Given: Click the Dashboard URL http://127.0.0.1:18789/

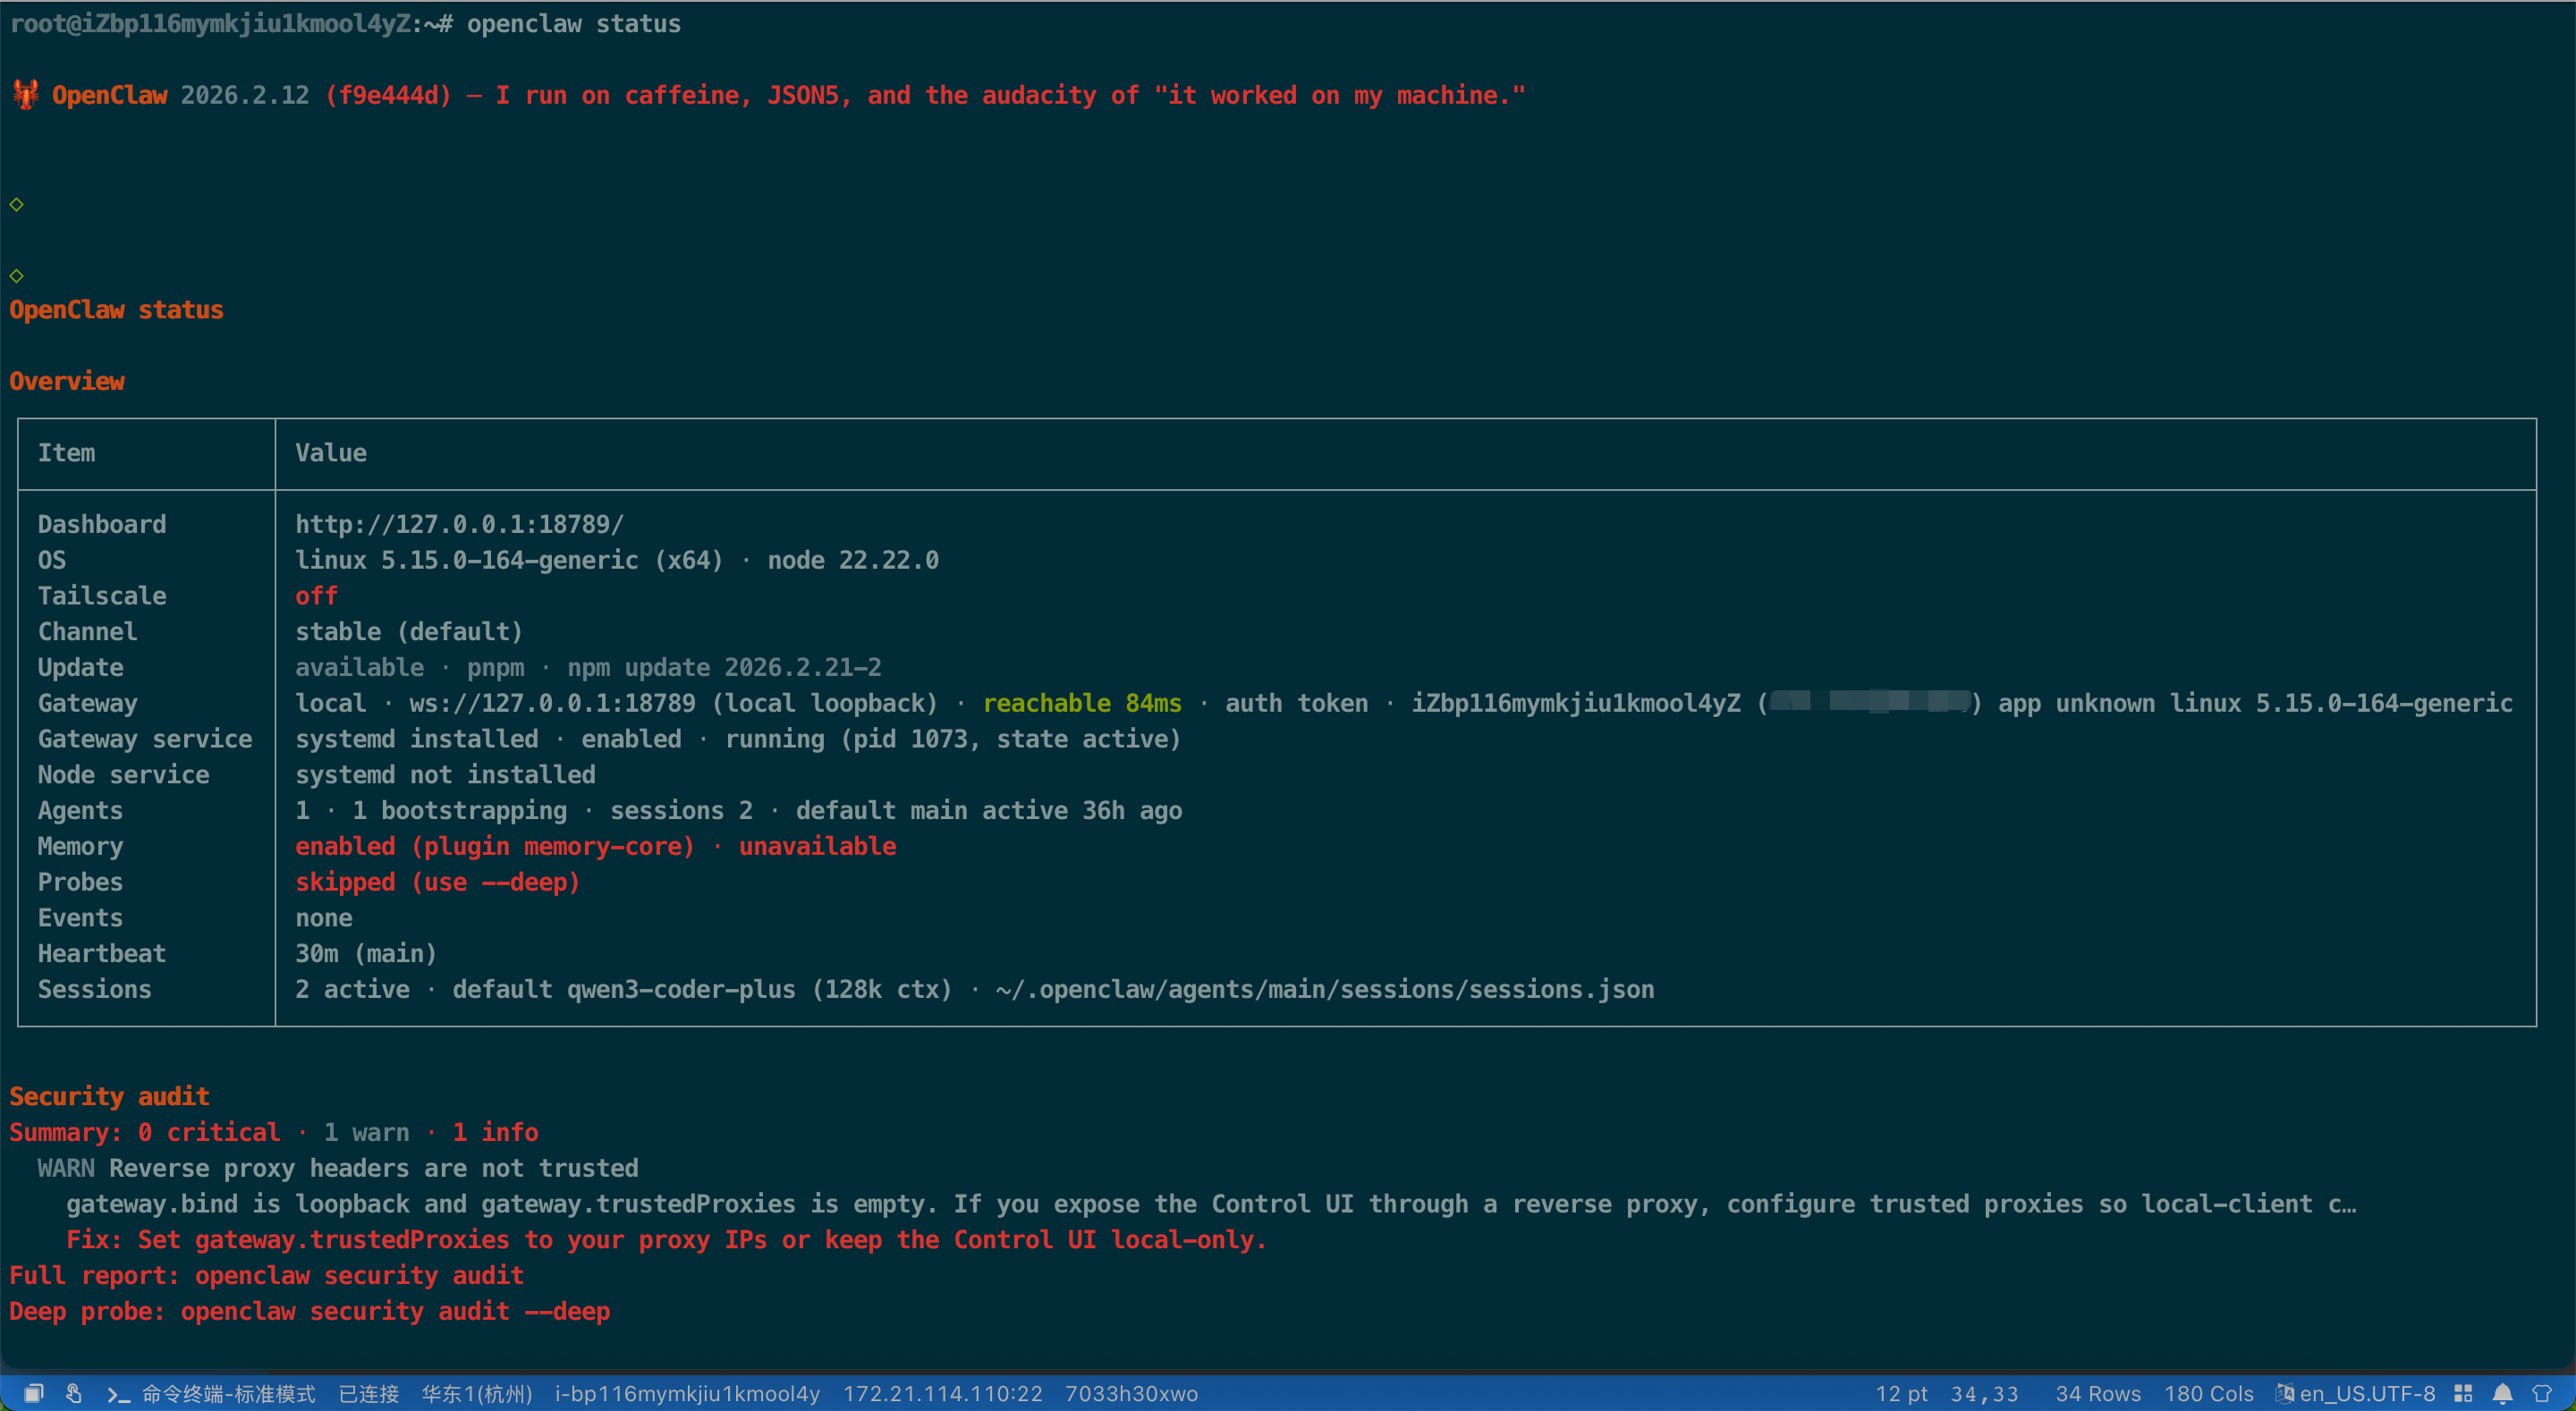Looking at the screenshot, I should 459,524.
